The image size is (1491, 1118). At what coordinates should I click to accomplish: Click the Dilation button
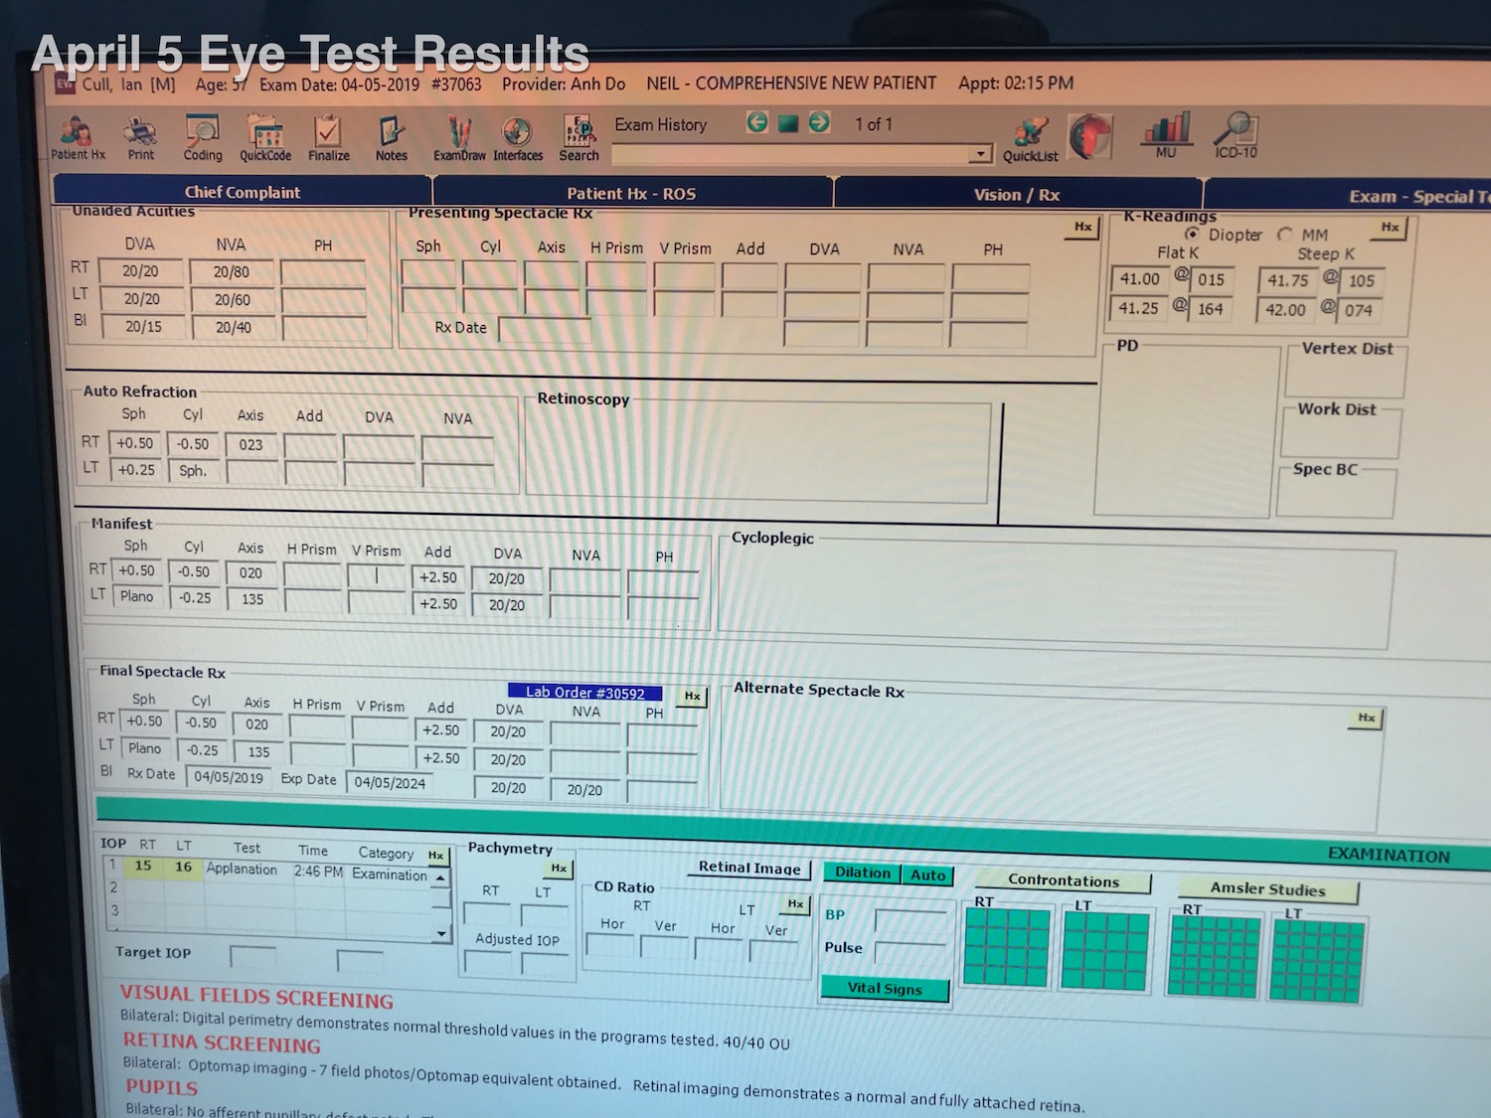(862, 873)
